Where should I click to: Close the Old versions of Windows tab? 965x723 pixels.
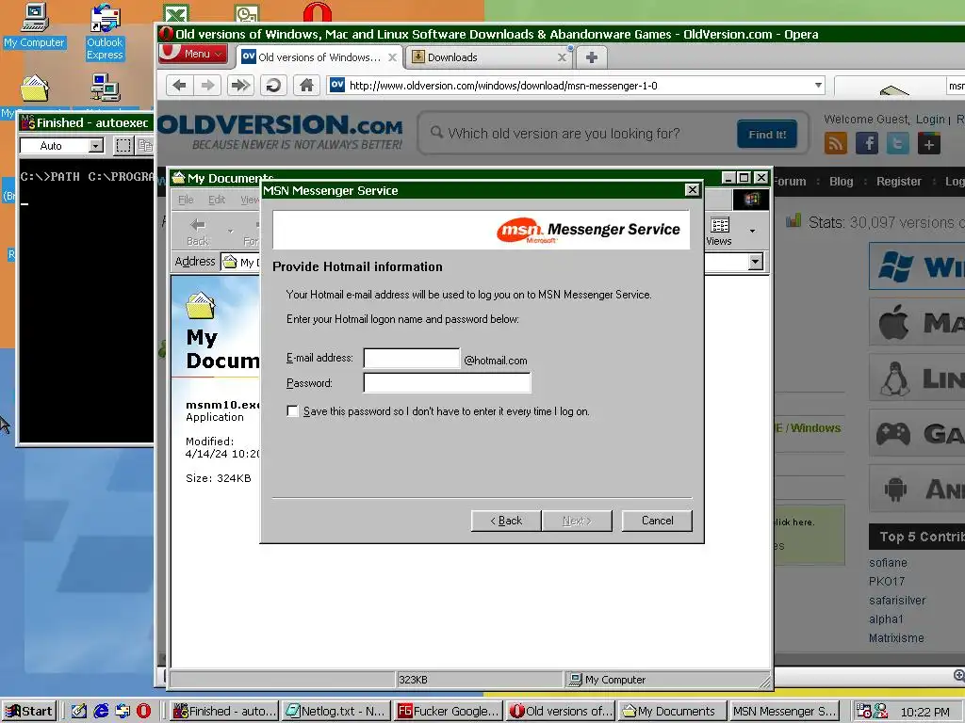coord(392,57)
